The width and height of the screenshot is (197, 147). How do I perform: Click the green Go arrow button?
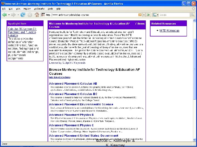(x=149, y=15)
